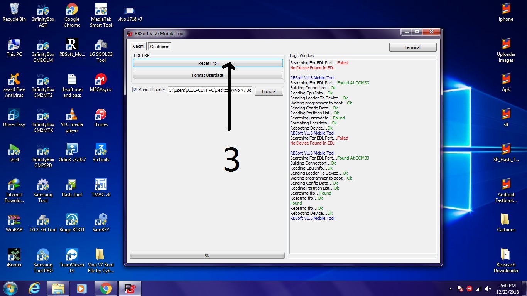Viewport: 527px width, 296px height.
Task: Open s8 desktop file
Action: coord(506,118)
